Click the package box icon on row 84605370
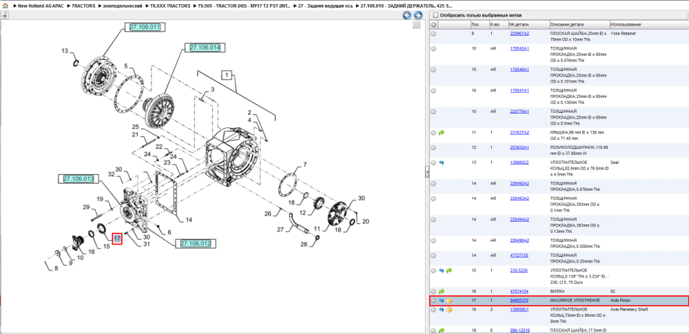Viewport: 689px width, 334px height. [x=449, y=301]
